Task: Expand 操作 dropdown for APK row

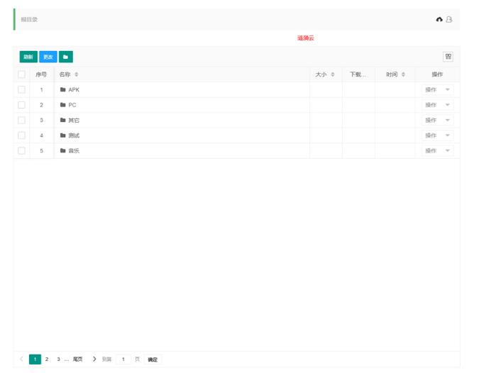Action: [x=437, y=90]
